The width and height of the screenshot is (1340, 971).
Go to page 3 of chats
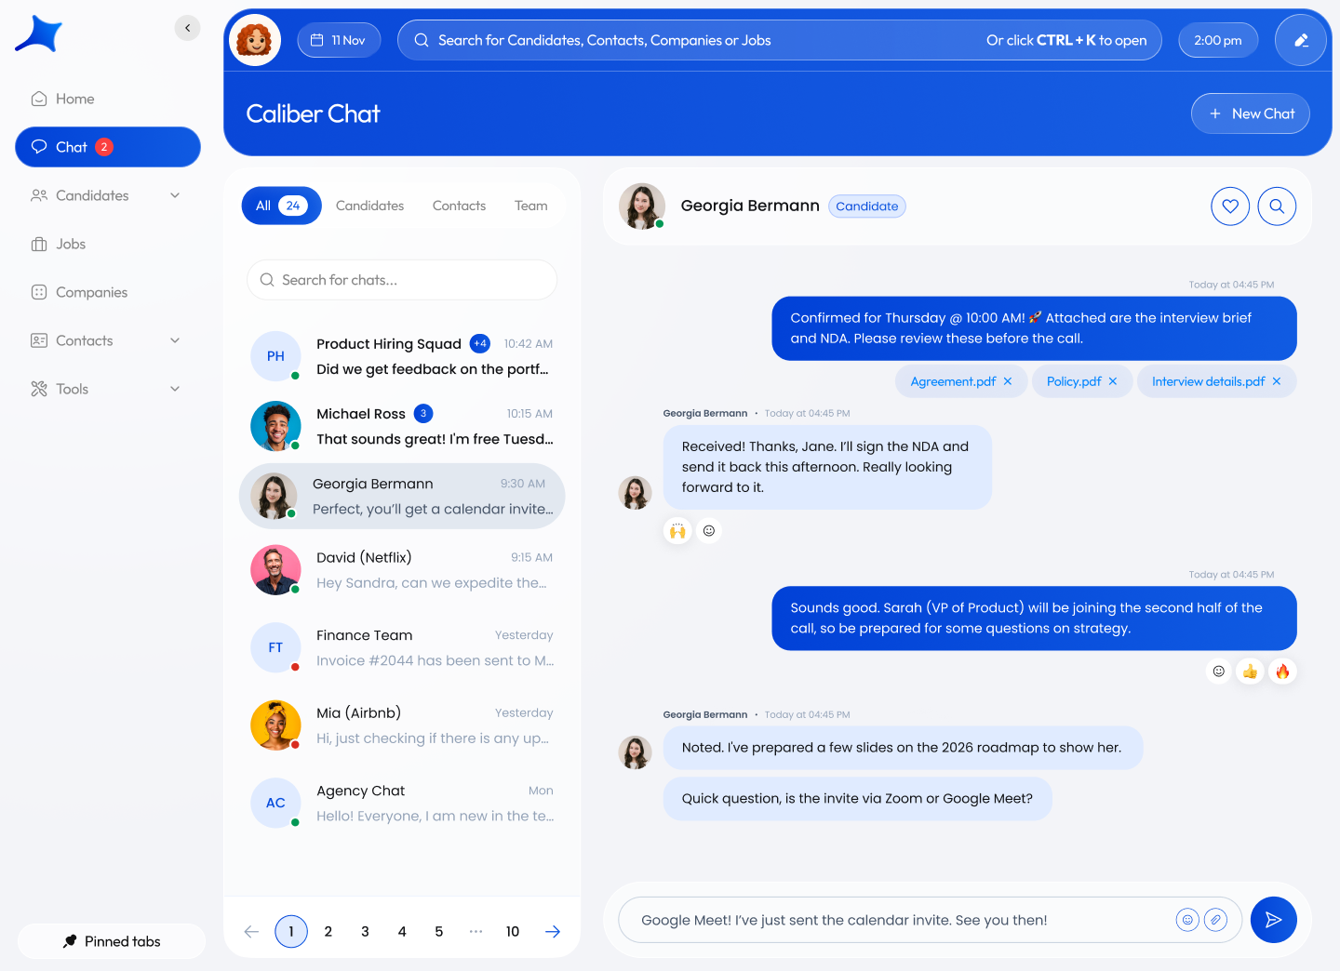click(x=365, y=932)
